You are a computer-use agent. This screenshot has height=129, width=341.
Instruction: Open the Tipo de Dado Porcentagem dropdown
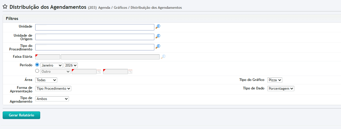point(281,89)
